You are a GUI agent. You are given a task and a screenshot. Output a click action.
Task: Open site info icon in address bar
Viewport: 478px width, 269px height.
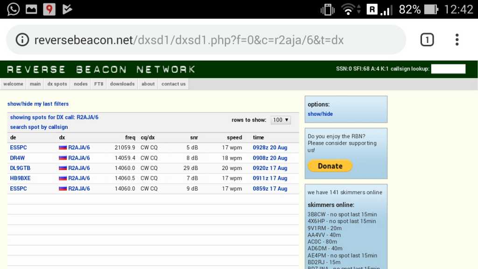coord(22,40)
